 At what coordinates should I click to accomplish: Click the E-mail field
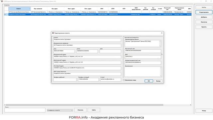pyautogui.click(x=110, y=80)
